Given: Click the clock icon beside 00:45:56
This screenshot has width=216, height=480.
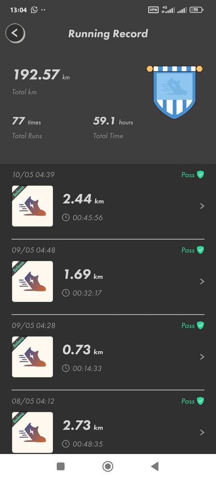Looking at the screenshot, I should [x=66, y=218].
